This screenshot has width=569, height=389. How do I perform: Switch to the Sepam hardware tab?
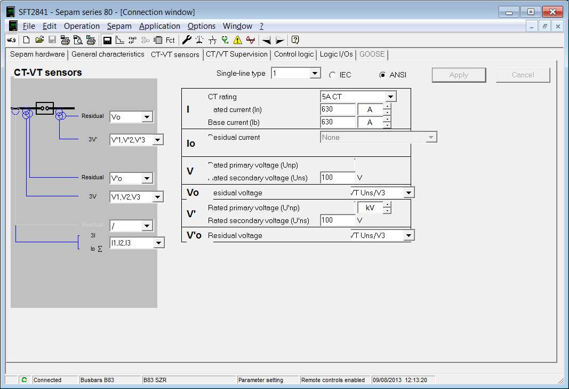pos(37,54)
